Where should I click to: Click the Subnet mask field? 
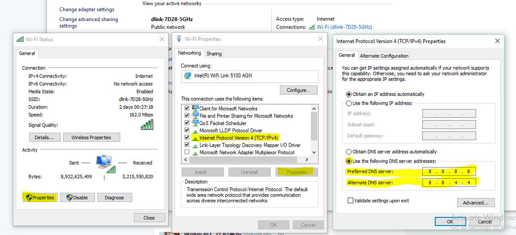pos(449,125)
